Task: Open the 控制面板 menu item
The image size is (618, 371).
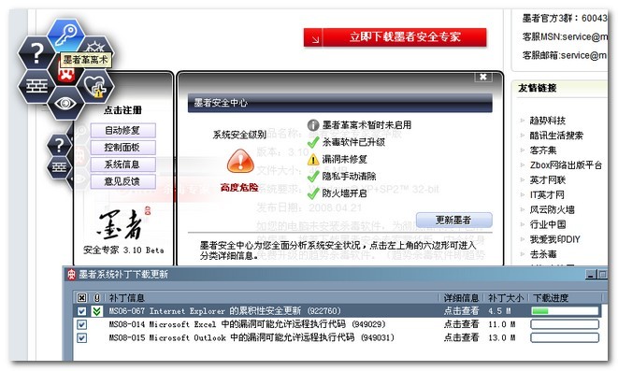Action: click(122, 148)
